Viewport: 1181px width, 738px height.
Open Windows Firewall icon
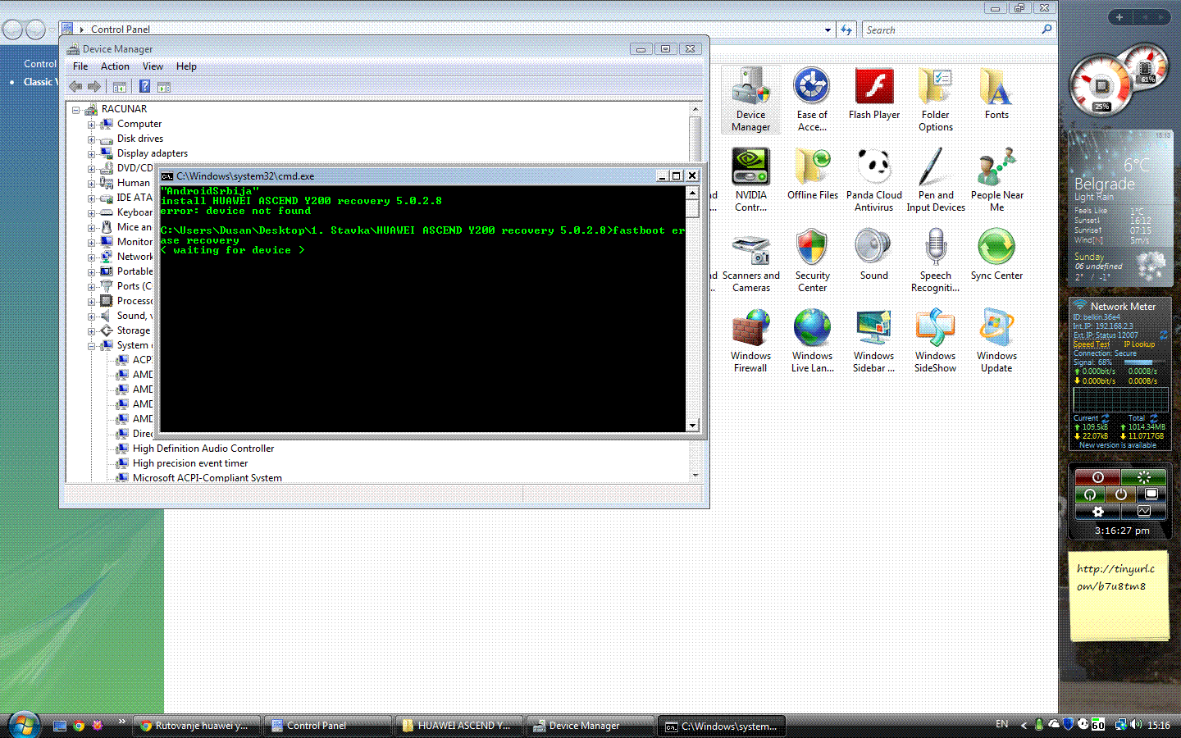750,340
